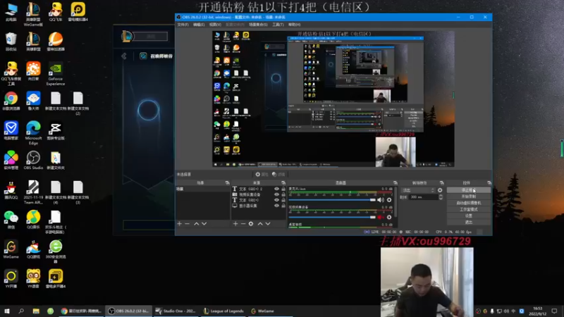Pop out the scenes dock panel
Viewport: 564px width, 317px height.
click(x=227, y=183)
